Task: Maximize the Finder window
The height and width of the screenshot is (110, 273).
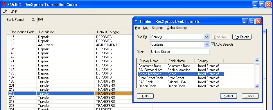Action: click(x=252, y=21)
